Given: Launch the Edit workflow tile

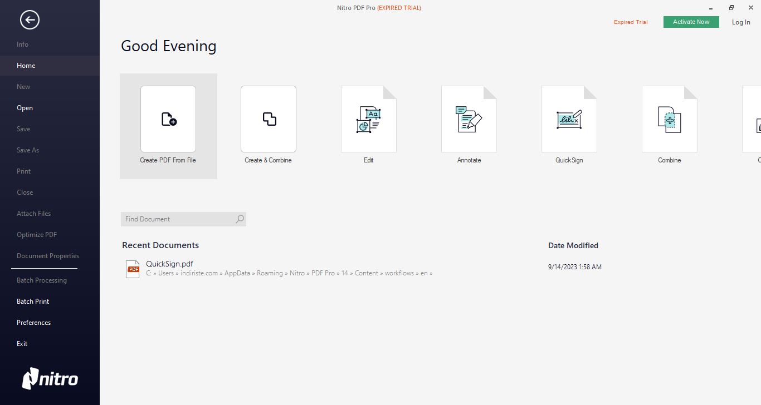Looking at the screenshot, I should [x=368, y=125].
